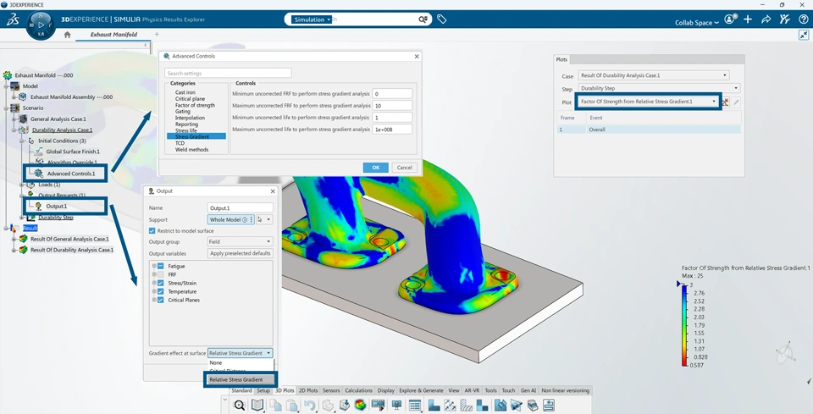813x414 pixels.
Task: Open the Step dropdown showing Durability Step
Action: click(659, 89)
